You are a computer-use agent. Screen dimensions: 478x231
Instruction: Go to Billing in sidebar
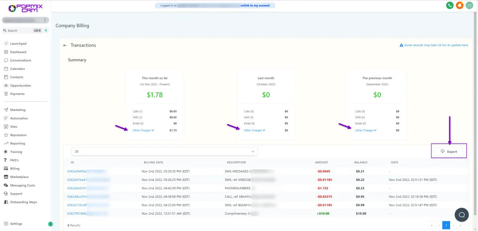pyautogui.click(x=15, y=169)
